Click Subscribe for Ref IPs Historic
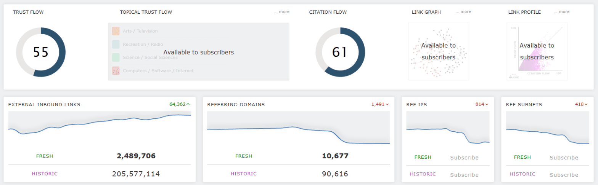The width and height of the screenshot is (598, 185). click(x=464, y=175)
